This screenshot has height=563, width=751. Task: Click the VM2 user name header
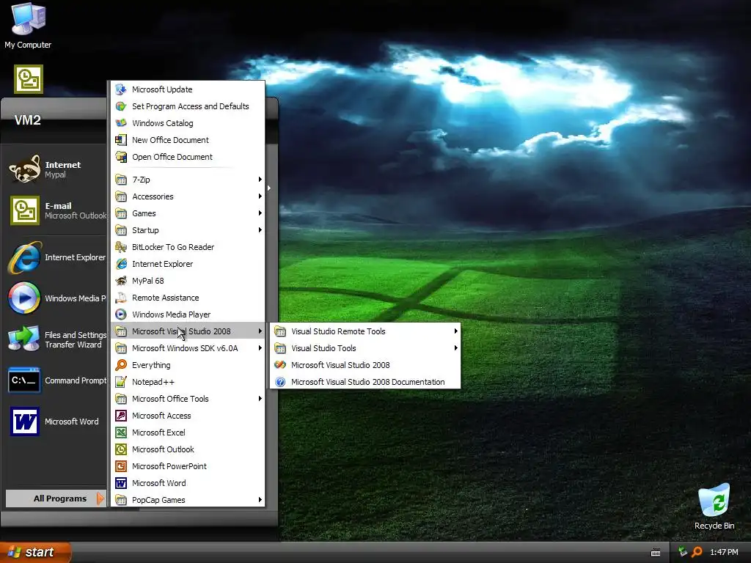point(27,119)
